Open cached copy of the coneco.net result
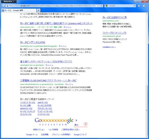Image resolution: width=149 pixels, height=139 pixels. pos(67,27)
